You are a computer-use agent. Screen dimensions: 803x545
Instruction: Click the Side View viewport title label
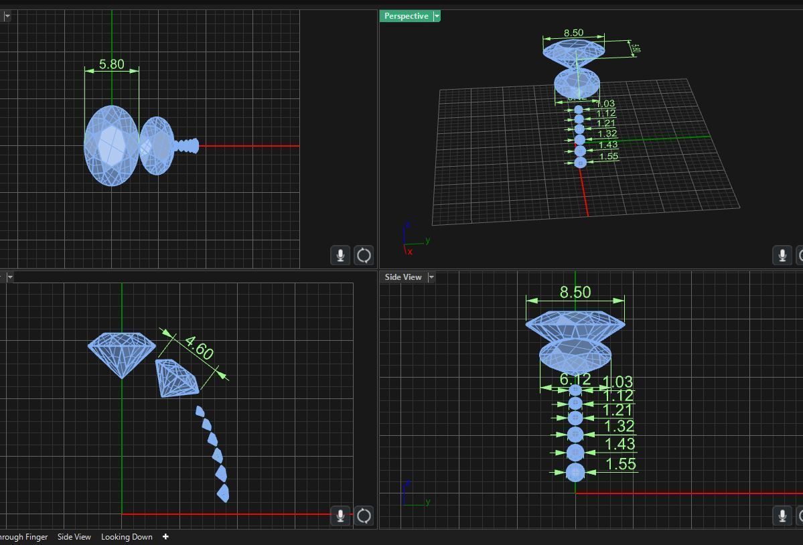coord(403,277)
